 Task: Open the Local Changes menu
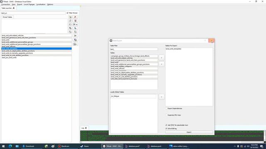click(x=29, y=5)
